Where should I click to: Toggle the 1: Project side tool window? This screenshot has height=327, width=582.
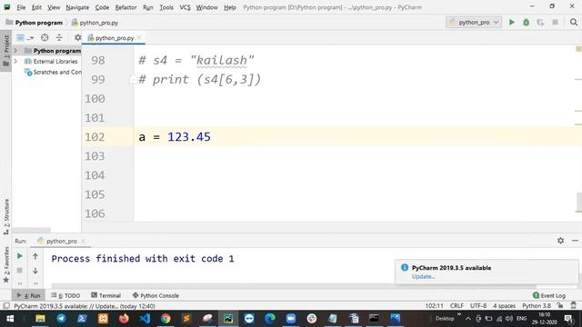[6, 51]
